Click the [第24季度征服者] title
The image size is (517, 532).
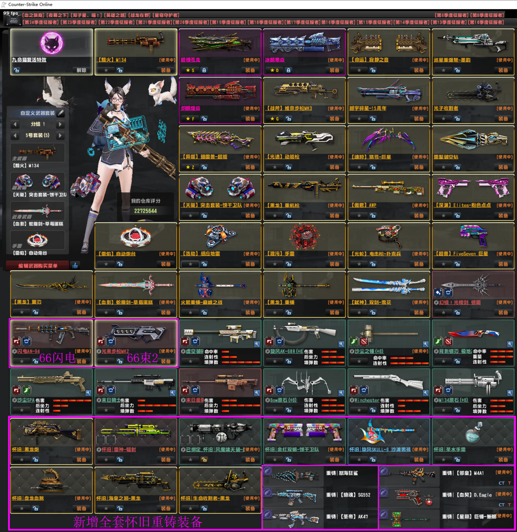[x=41, y=22]
